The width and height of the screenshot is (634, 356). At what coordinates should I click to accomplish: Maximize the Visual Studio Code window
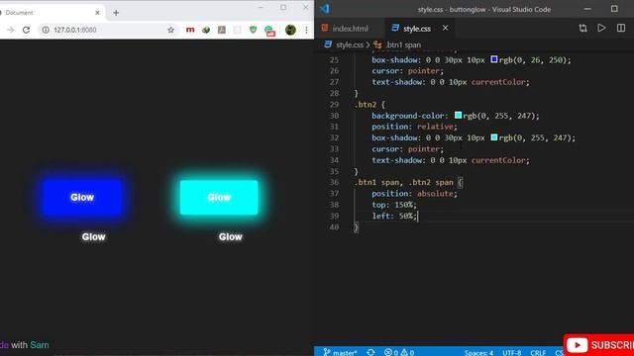click(x=614, y=9)
